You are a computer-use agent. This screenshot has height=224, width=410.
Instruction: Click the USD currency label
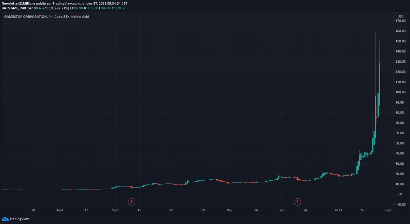point(400,16)
